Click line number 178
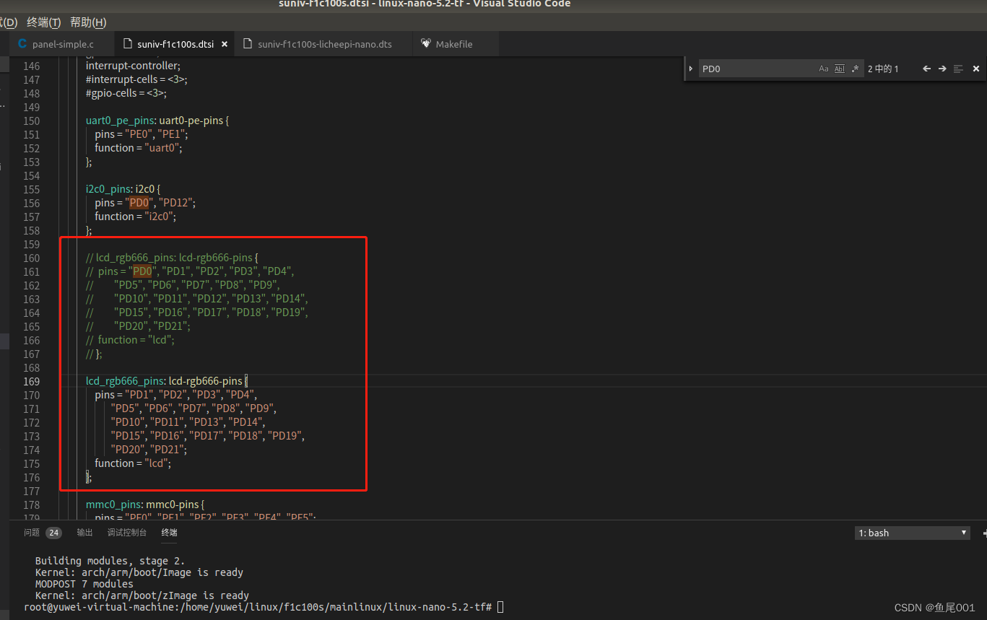This screenshot has width=987, height=620. coord(32,505)
